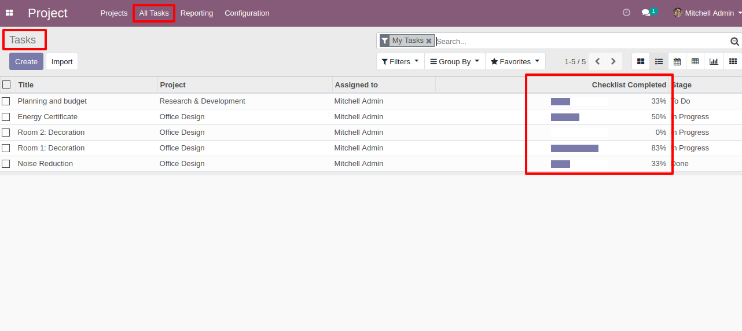Open the Room 2: Decoration task
Screen dimensions: 742x331
[51, 133]
